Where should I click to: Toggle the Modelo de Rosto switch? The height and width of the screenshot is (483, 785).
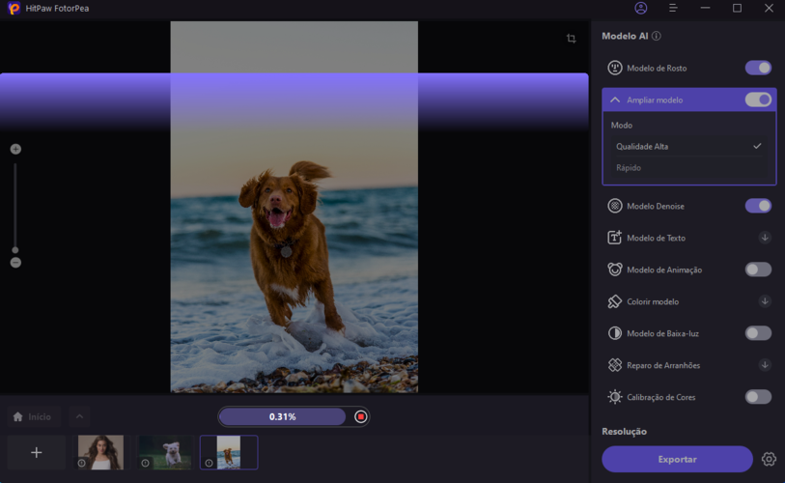[758, 69]
